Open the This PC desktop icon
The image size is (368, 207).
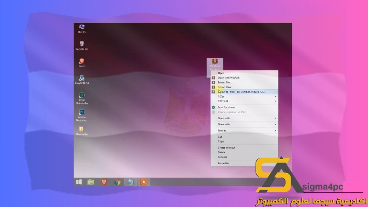click(x=82, y=29)
